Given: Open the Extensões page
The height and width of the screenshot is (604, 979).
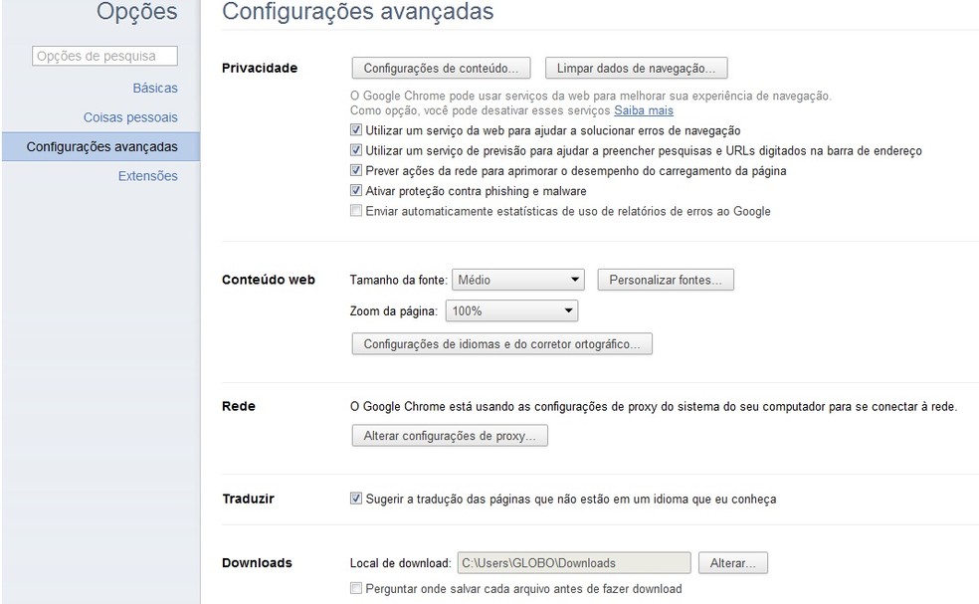Looking at the screenshot, I should [x=147, y=175].
